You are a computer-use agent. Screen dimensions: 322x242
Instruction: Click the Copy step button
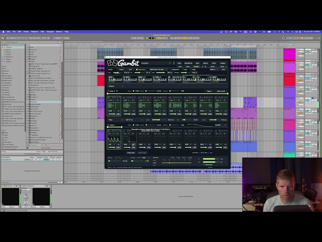131,153
